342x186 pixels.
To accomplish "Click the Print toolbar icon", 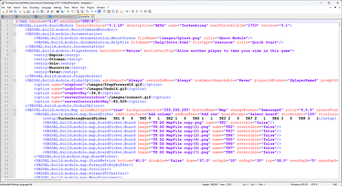I will click(x=28, y=11).
